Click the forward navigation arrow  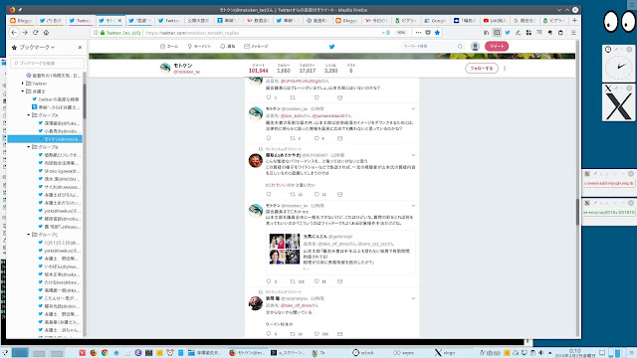25,33
